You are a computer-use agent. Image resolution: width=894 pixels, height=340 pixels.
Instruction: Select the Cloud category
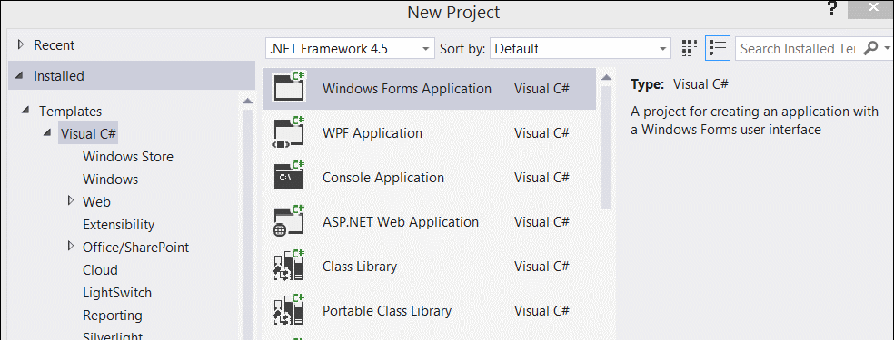tap(100, 270)
